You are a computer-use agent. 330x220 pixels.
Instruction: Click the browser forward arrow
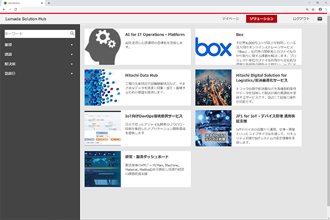pos(10,9)
